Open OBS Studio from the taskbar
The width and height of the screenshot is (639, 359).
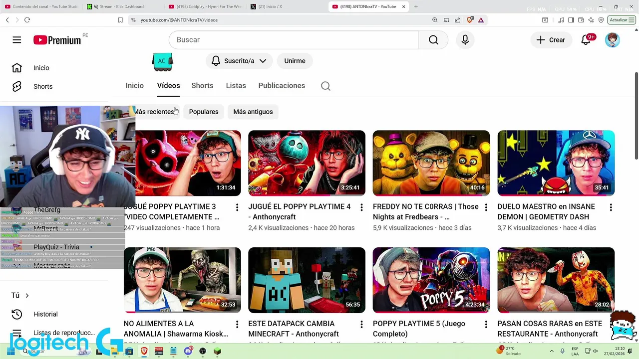pos(203,351)
